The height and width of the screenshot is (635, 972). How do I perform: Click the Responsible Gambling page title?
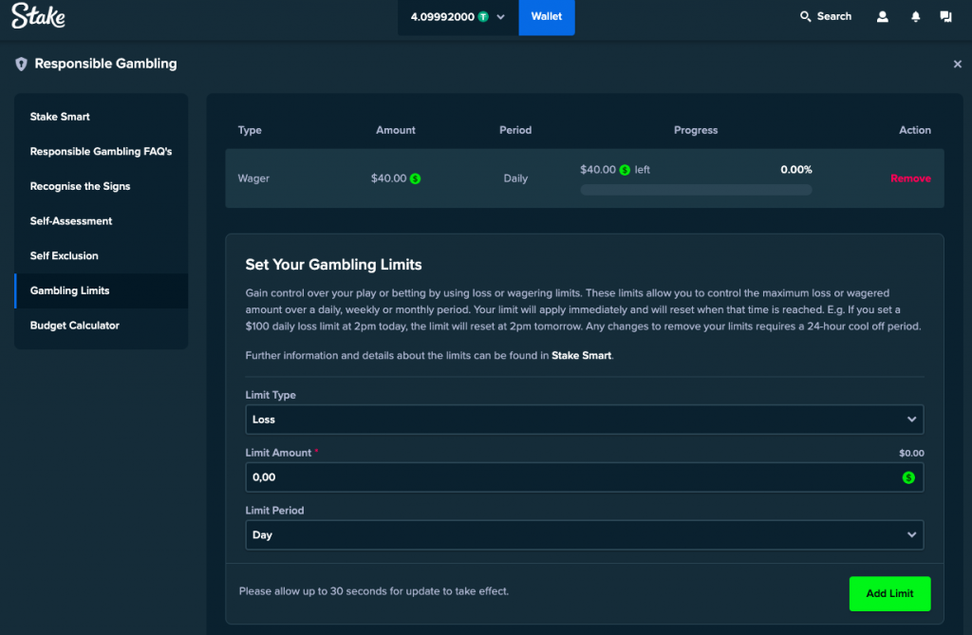(x=105, y=64)
